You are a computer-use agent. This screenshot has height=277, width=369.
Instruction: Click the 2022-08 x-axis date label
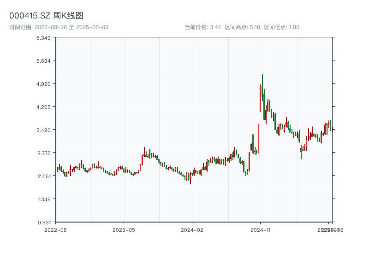pos(55,229)
